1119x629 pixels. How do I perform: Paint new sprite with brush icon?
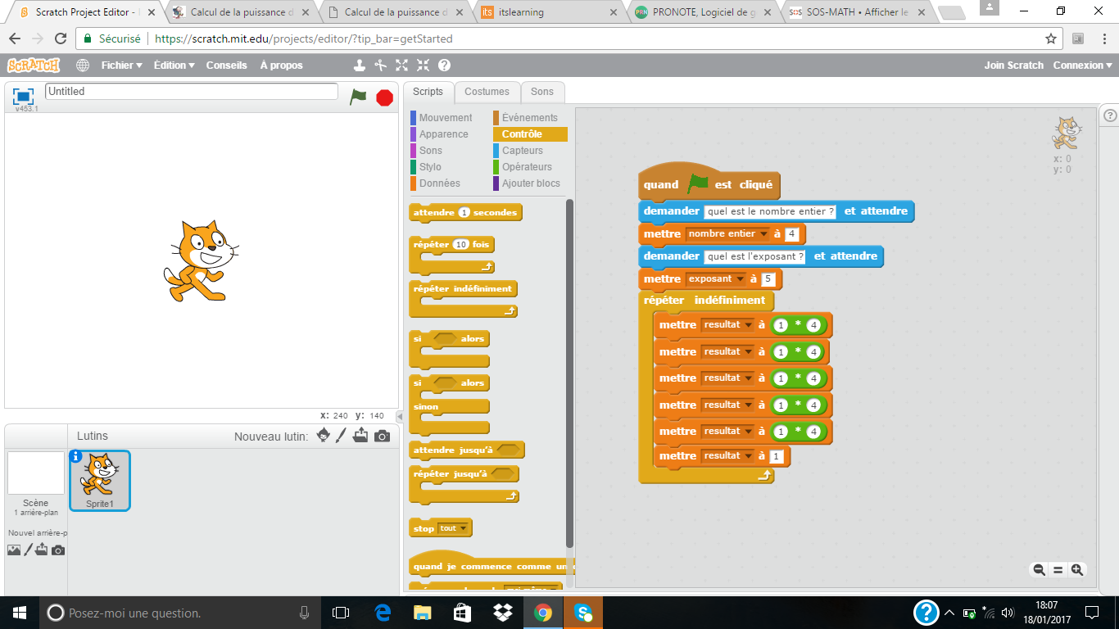point(342,436)
